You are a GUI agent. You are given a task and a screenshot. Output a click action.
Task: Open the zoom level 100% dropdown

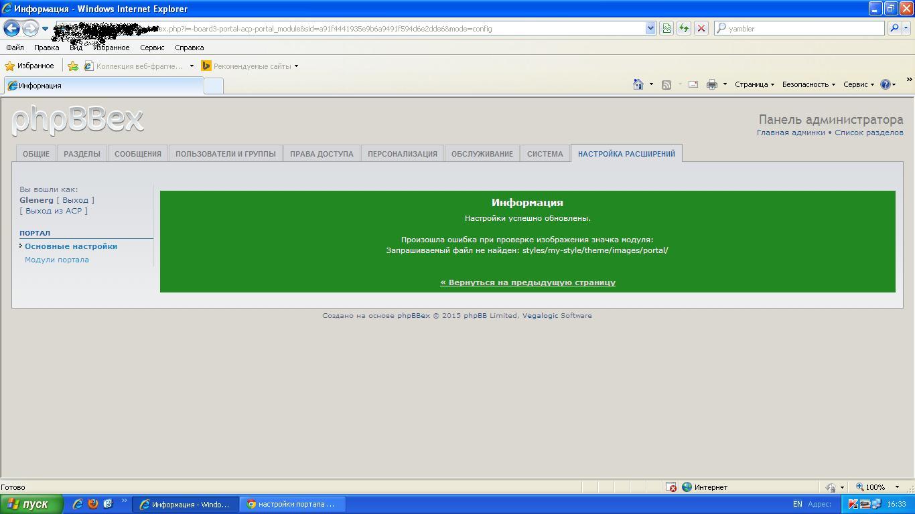(896, 487)
